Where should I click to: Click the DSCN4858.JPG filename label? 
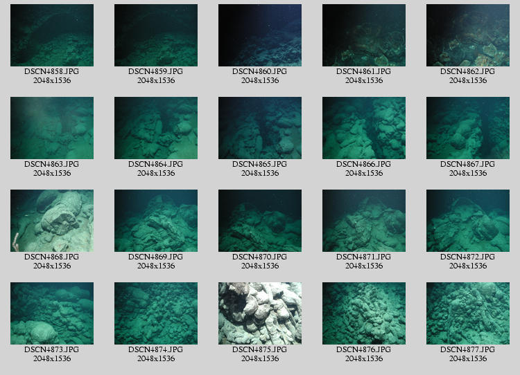tap(52, 71)
